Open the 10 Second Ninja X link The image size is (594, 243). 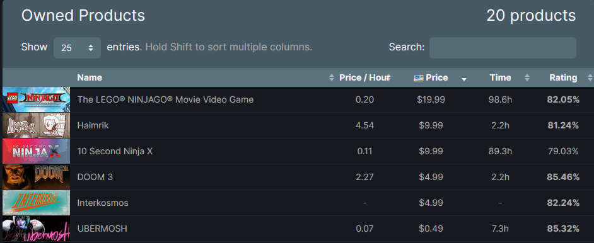115,151
